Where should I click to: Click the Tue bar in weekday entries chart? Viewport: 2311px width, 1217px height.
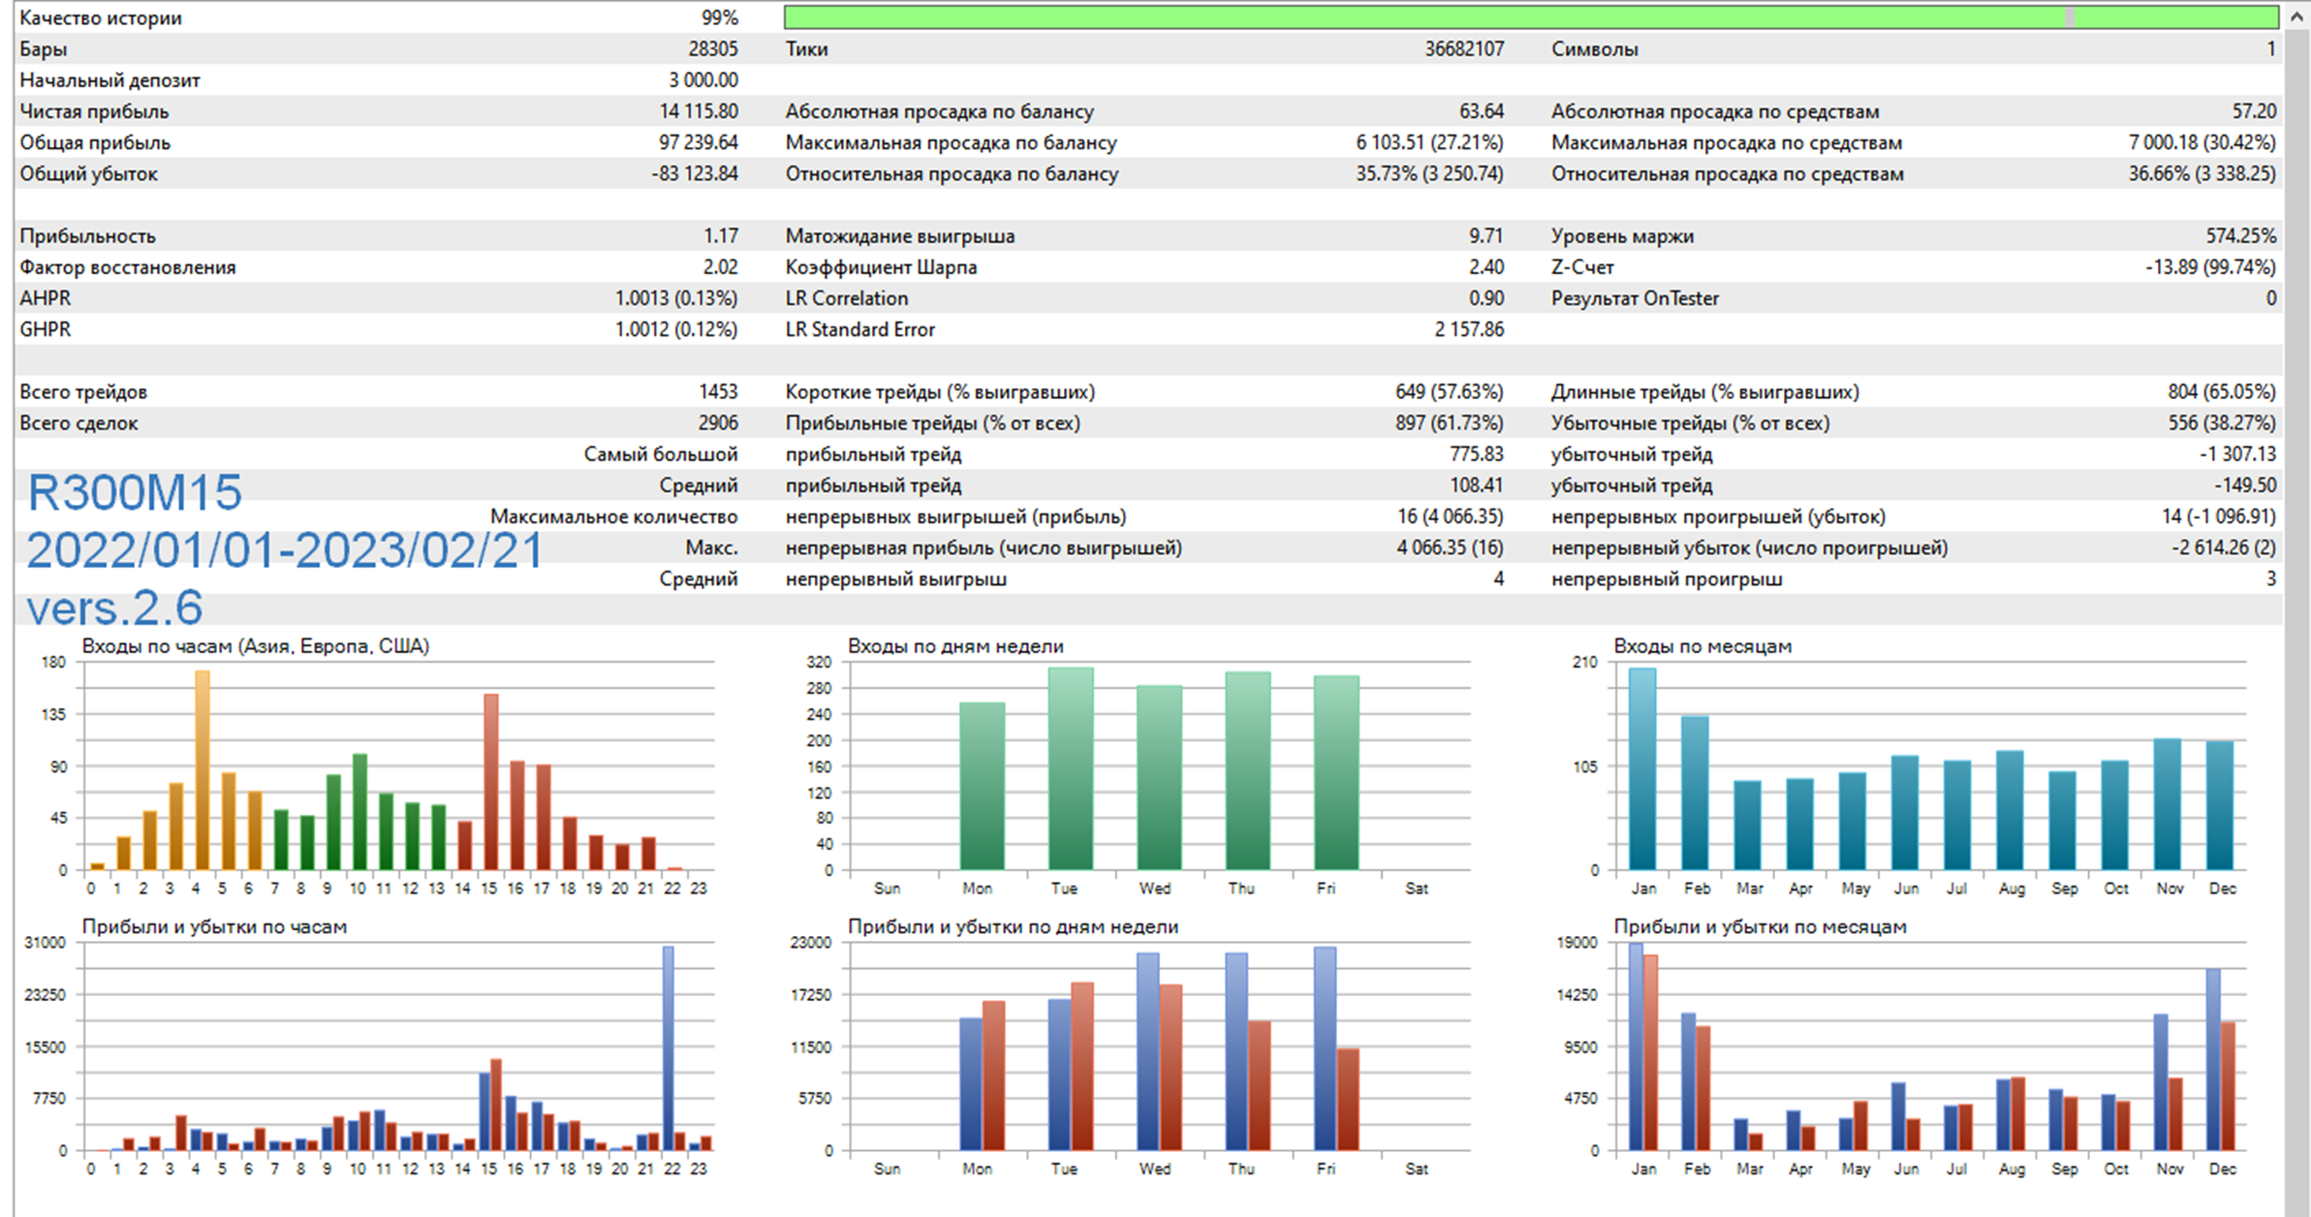1070,768
